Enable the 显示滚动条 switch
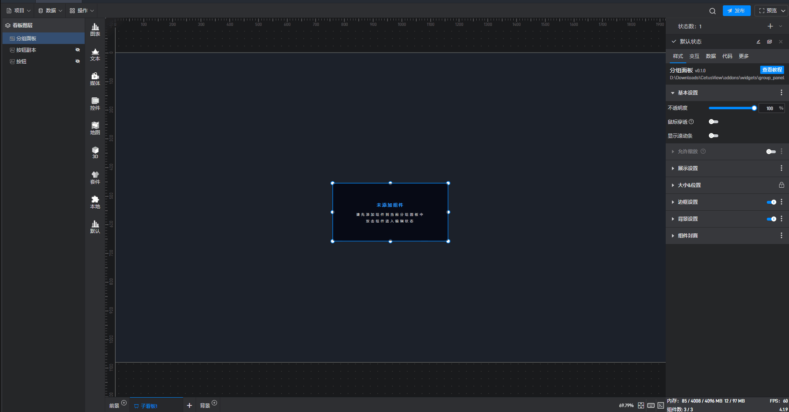 (x=713, y=136)
